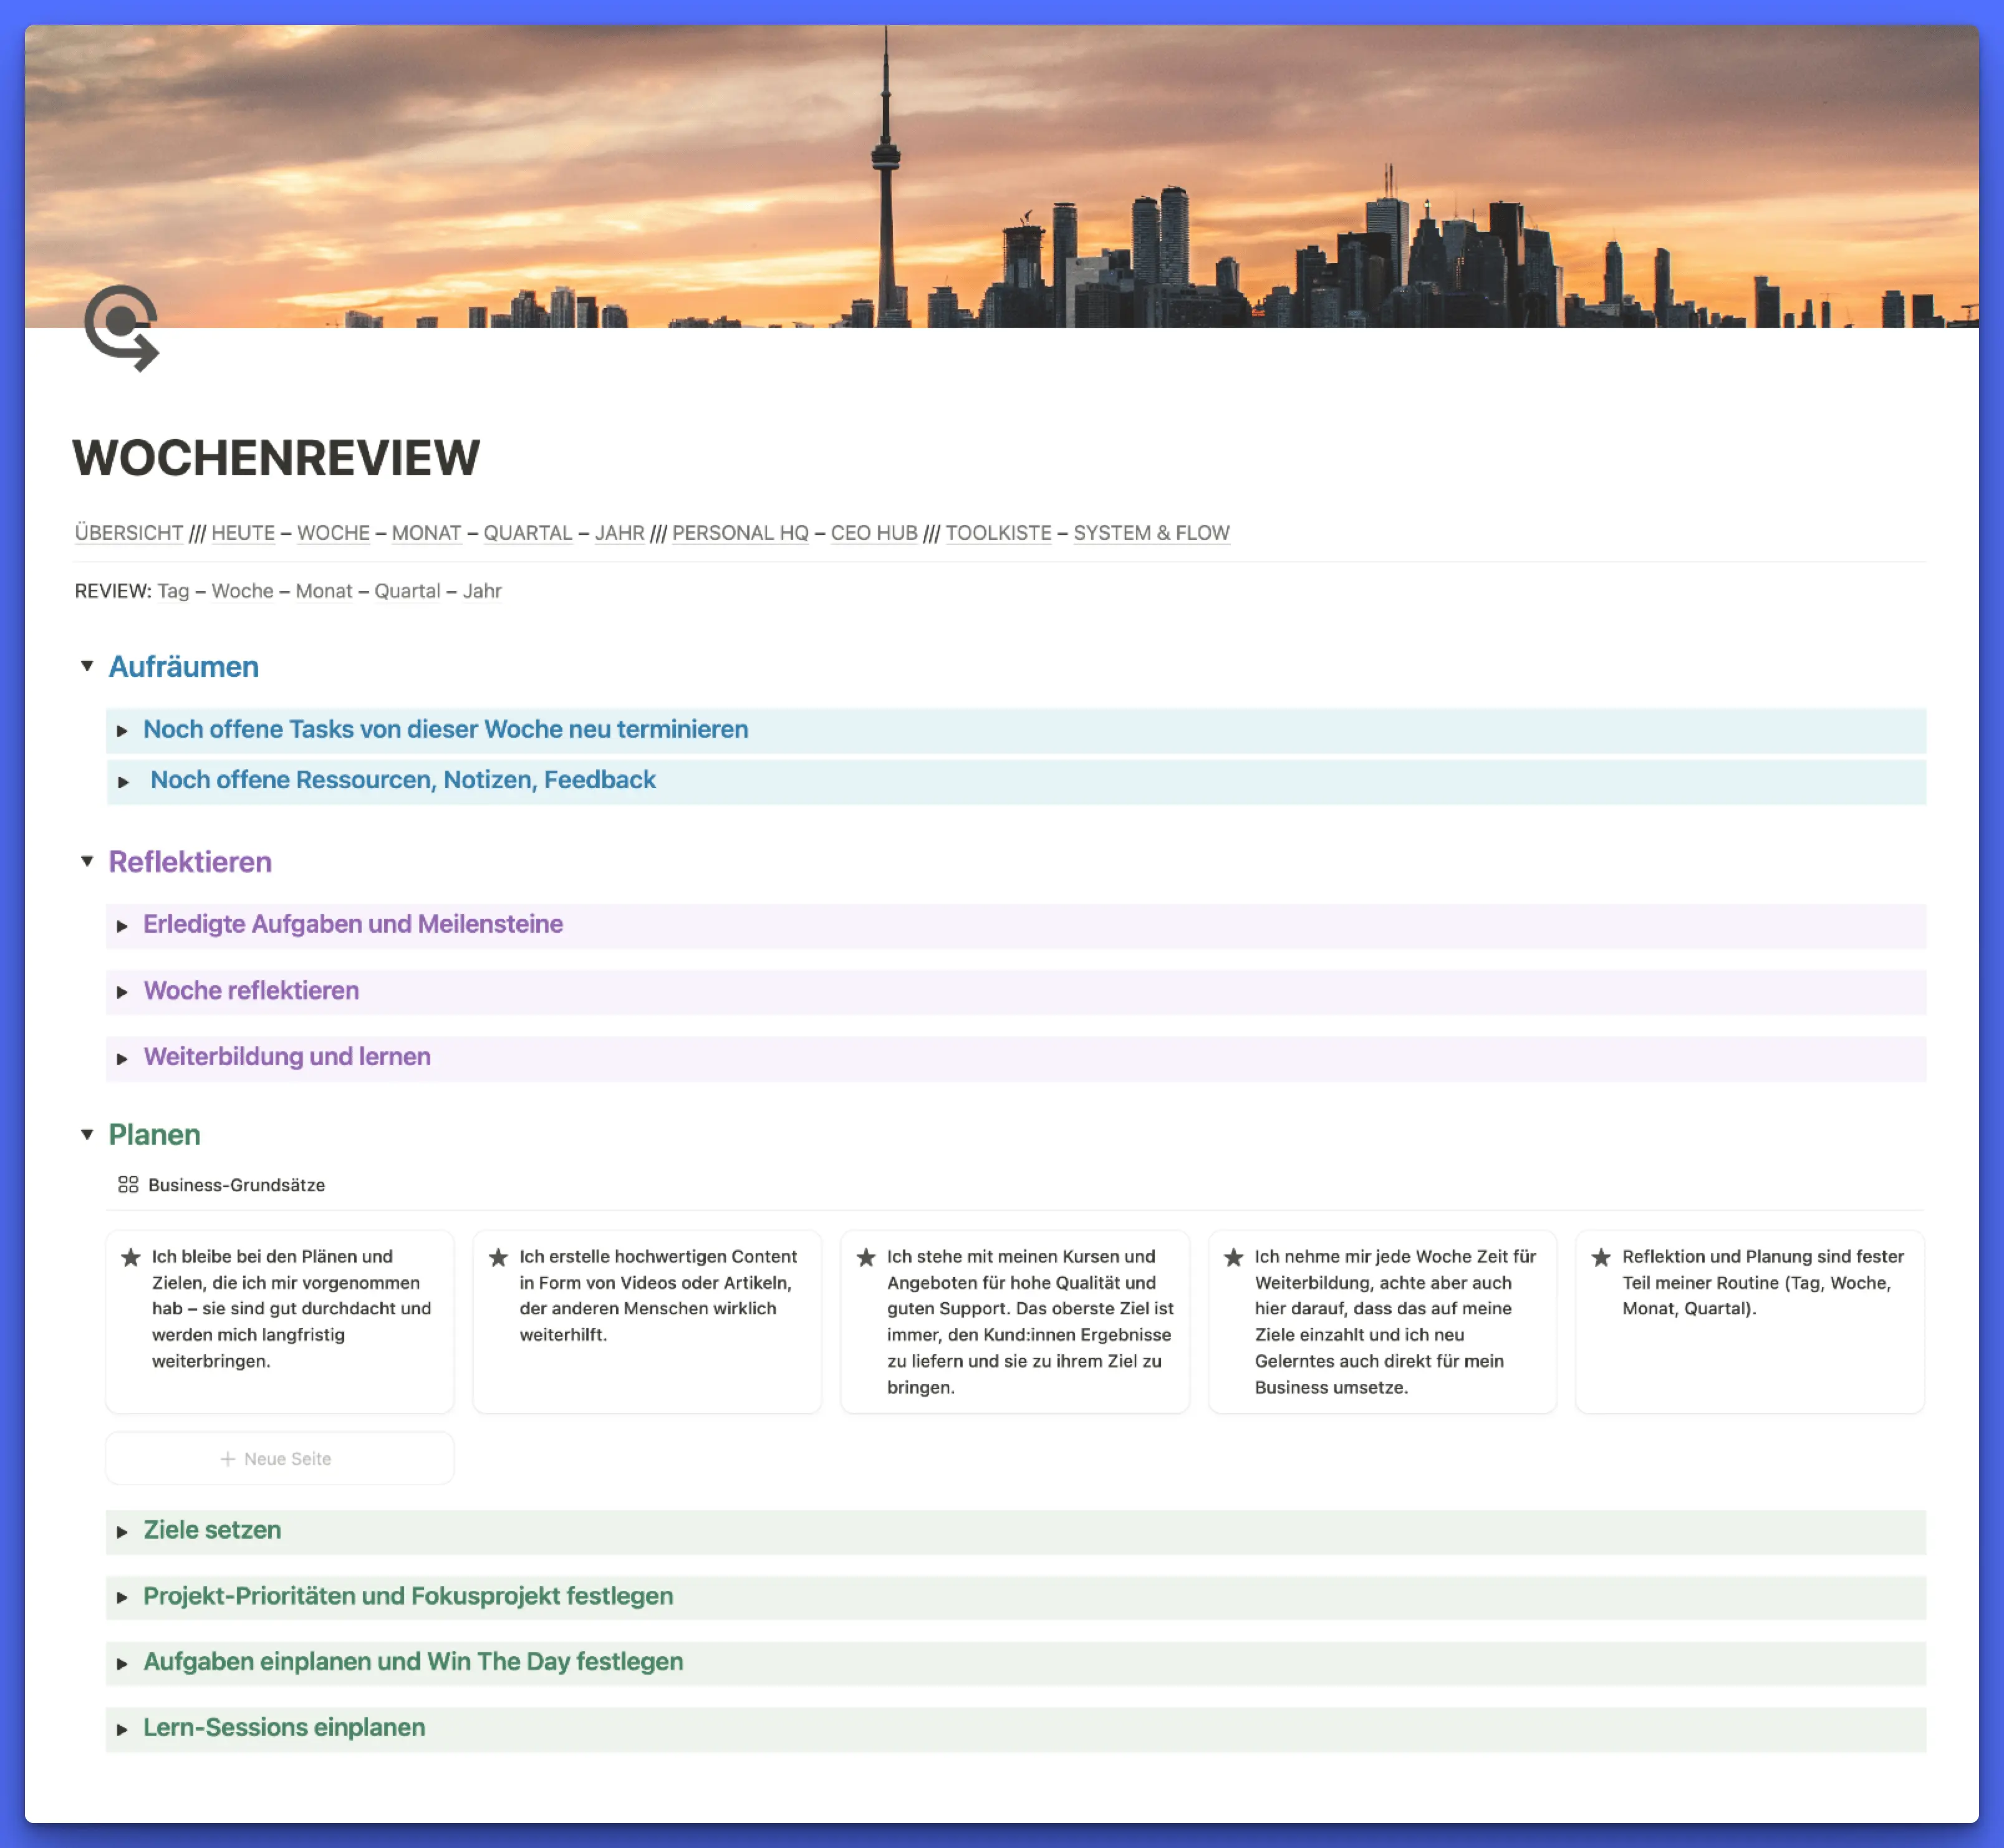Image resolution: width=2004 pixels, height=1848 pixels.
Task: Expand the Ziele setzen toggle
Action: [122, 1532]
